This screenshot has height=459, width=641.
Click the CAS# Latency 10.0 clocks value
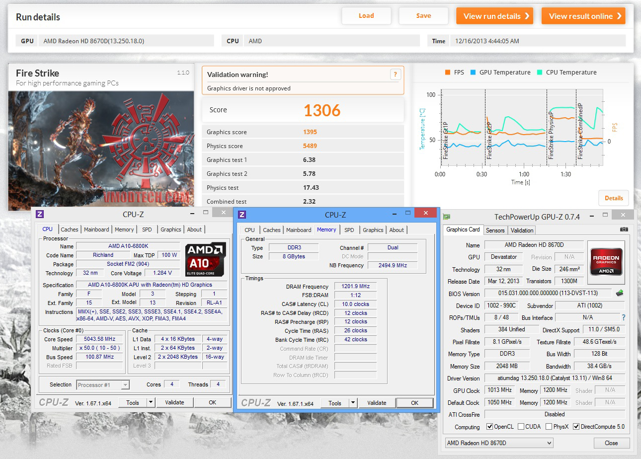pos(355,304)
